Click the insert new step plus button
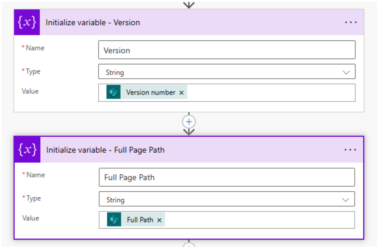 (x=189, y=121)
